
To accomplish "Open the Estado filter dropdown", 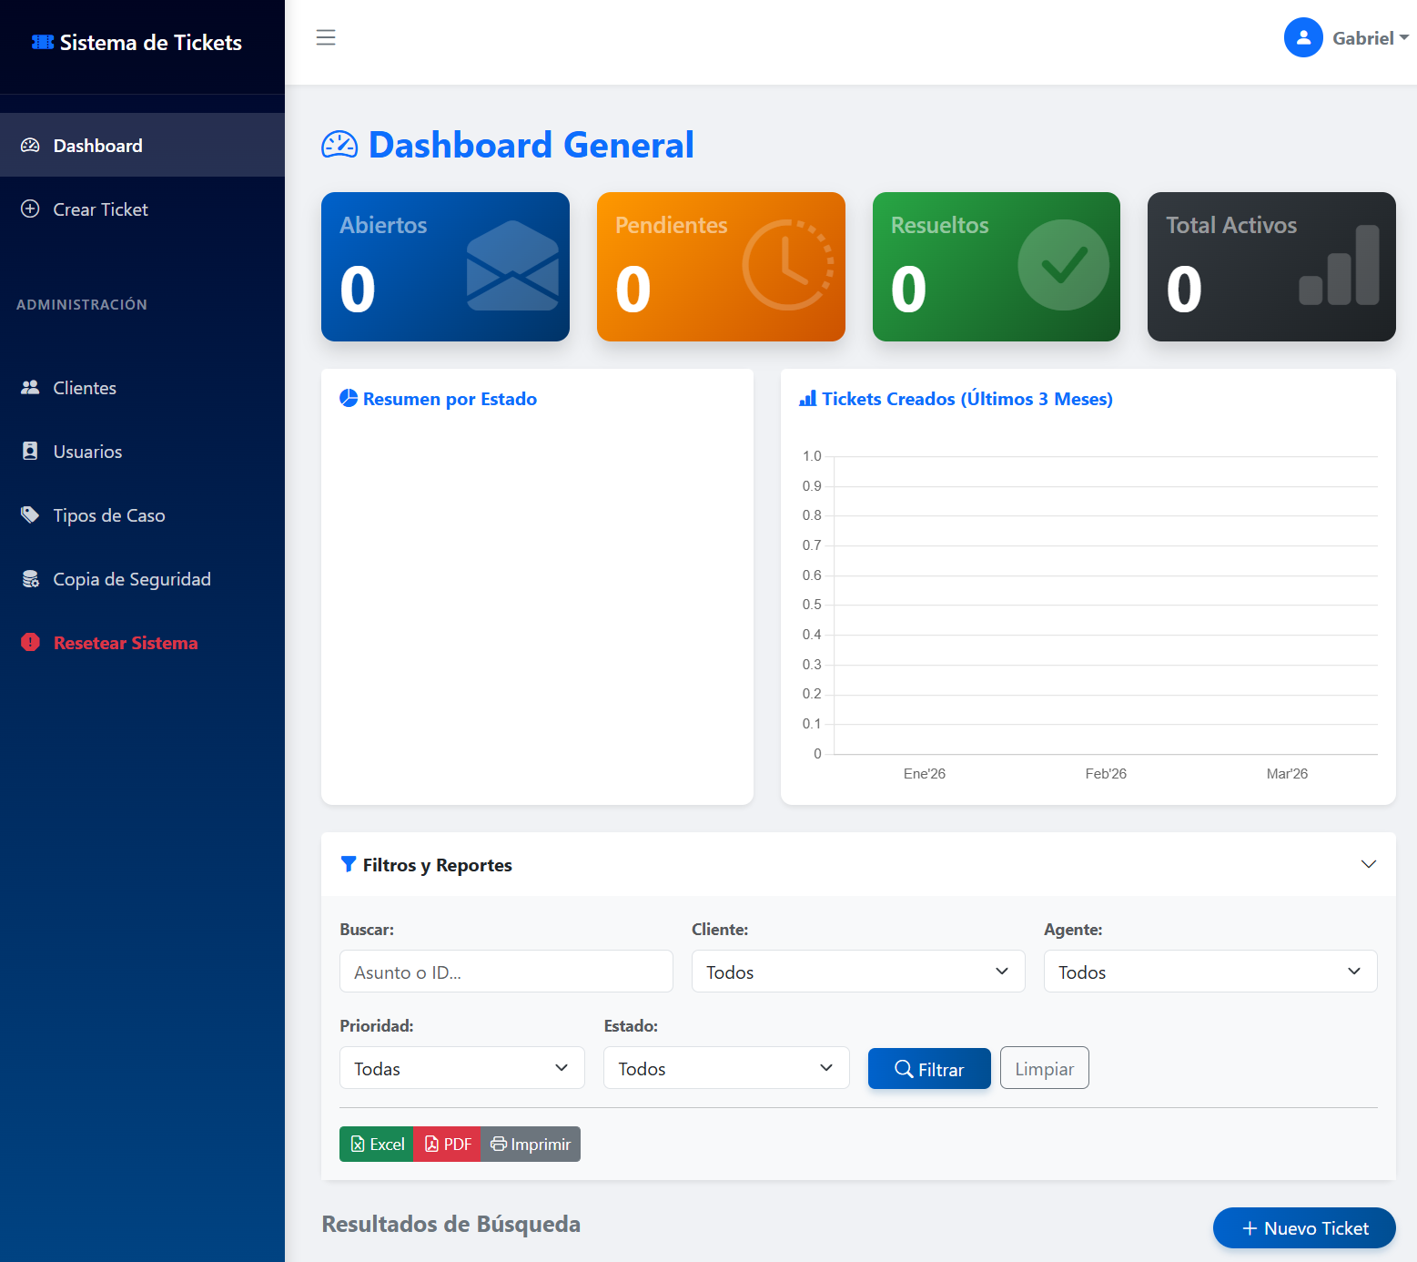I will pyautogui.click(x=725, y=1068).
